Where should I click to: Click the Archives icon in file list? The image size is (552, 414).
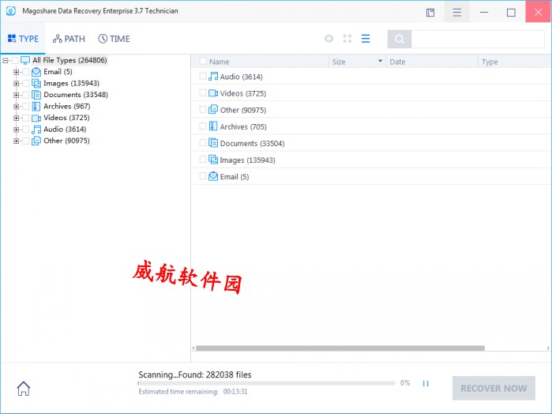[213, 126]
